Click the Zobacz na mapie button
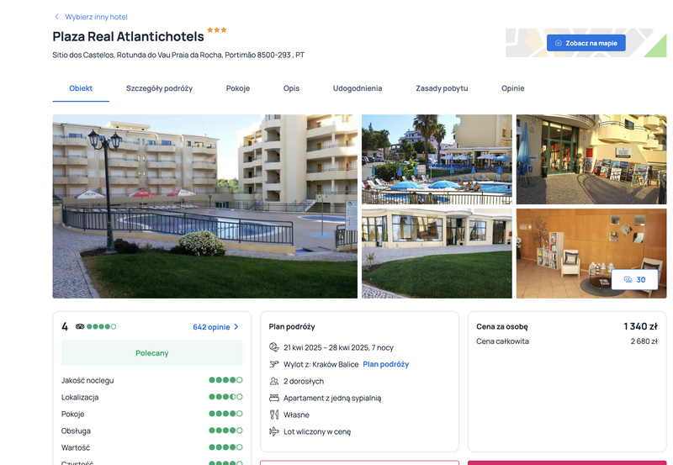The image size is (673, 465). (x=586, y=43)
